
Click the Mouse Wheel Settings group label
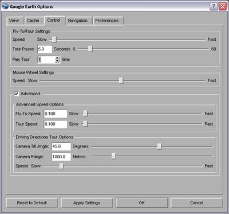(33, 72)
